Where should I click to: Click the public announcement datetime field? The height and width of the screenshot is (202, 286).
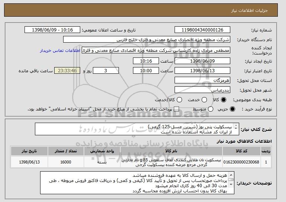tap(52, 30)
